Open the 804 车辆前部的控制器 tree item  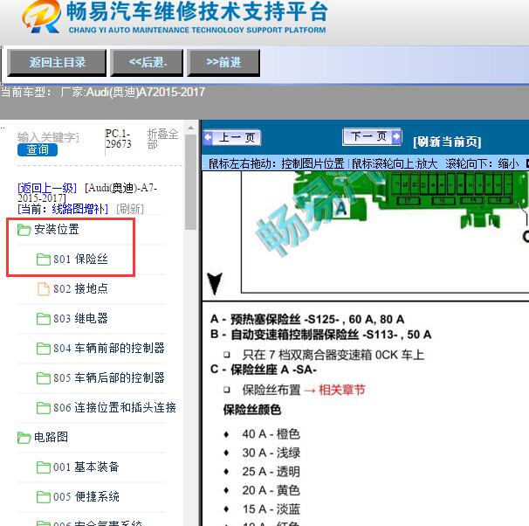(x=109, y=349)
